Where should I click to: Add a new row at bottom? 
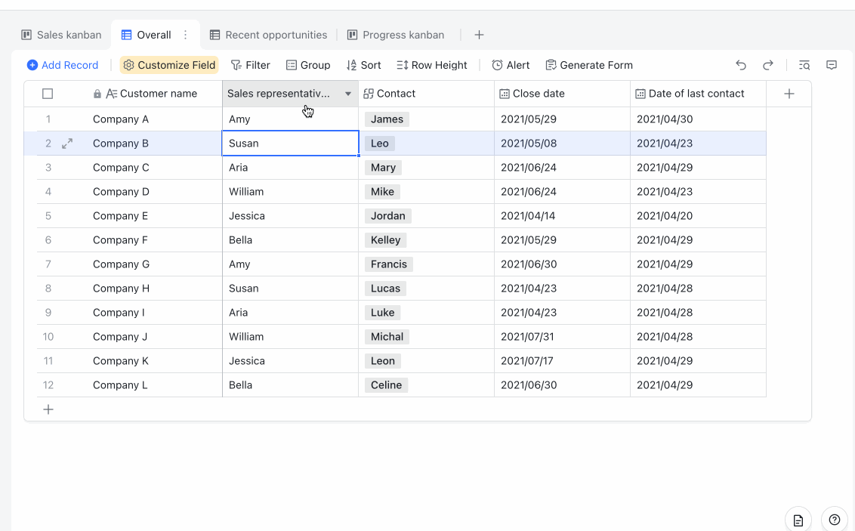(x=48, y=409)
